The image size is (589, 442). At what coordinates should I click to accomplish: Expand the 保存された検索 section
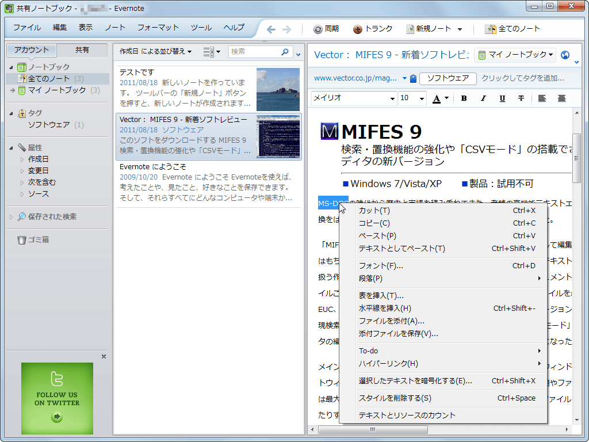click(x=12, y=217)
